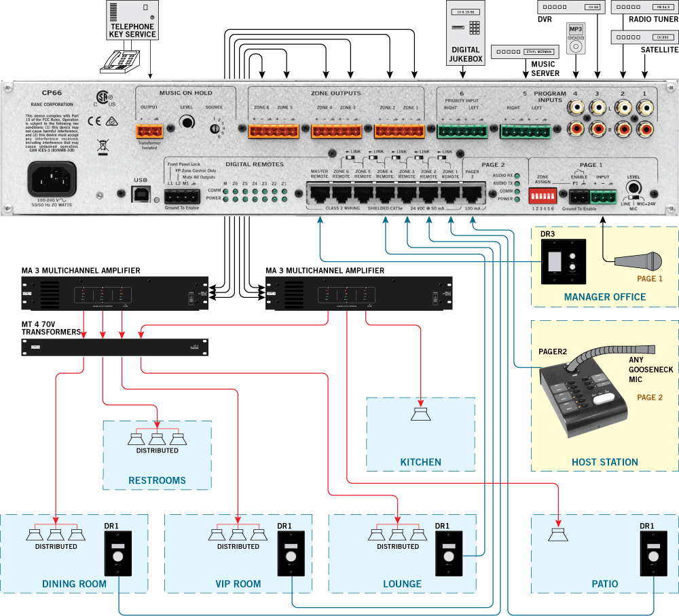Viewport: 679px width, 616px height.
Task: Click the MP3 player icon
Action: pos(576,39)
